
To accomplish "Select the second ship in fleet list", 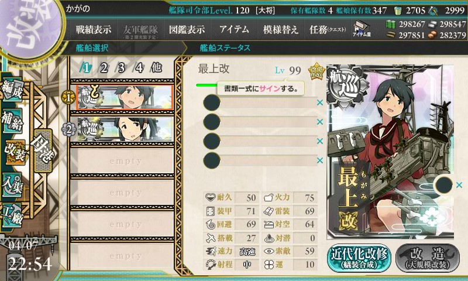I will (125, 129).
